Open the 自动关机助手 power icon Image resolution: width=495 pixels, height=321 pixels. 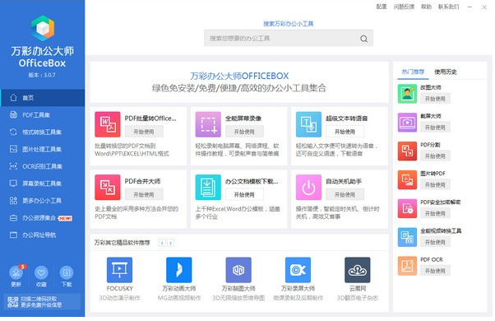[x=308, y=187]
